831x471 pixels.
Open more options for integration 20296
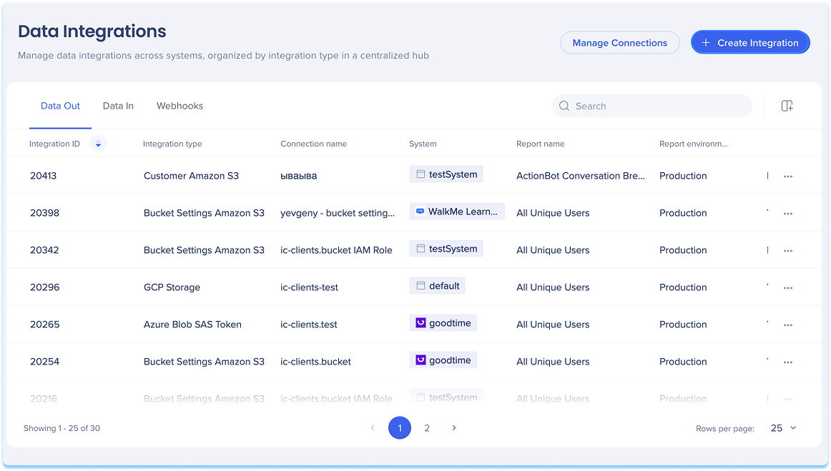787,287
